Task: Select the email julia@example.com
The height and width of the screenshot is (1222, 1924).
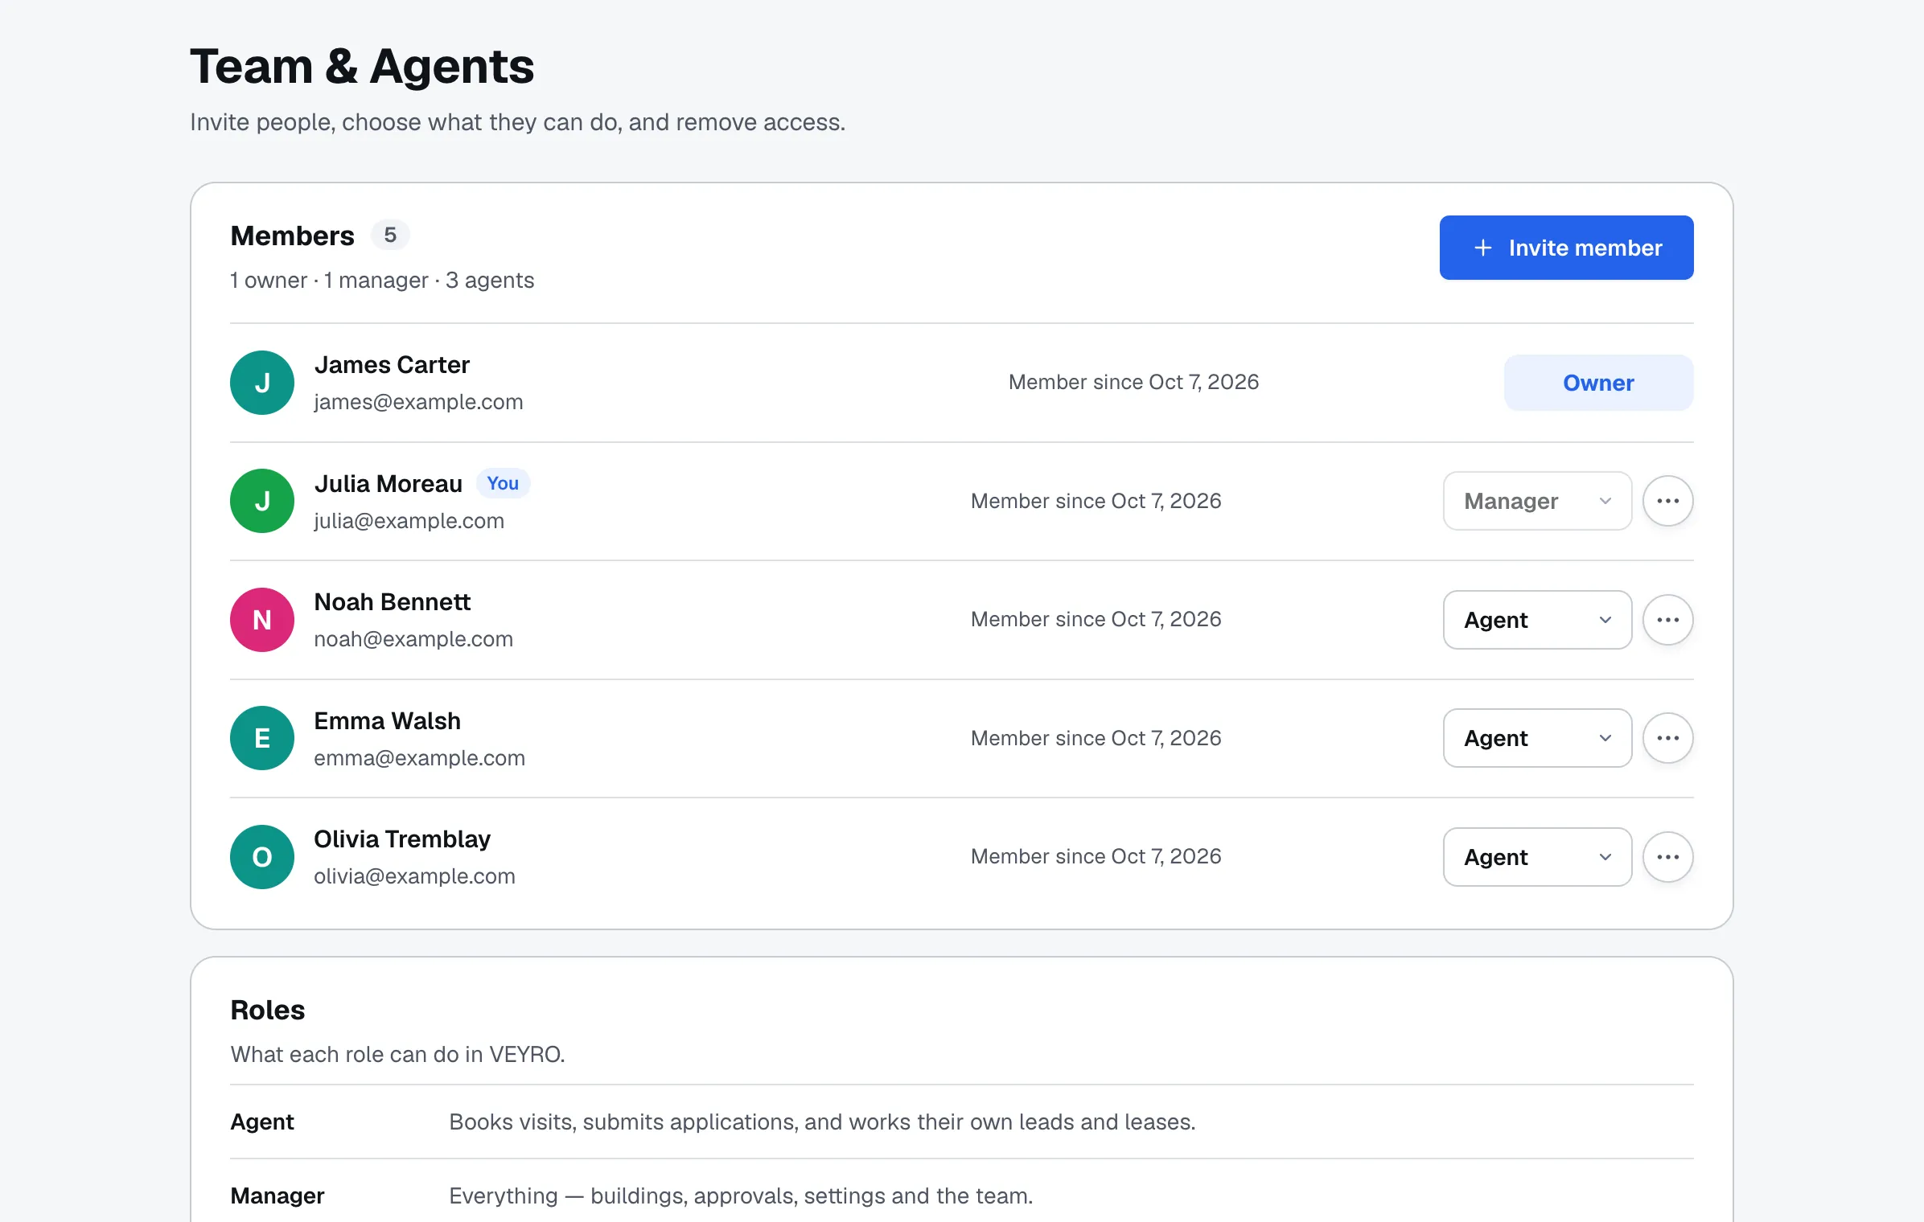Action: [x=409, y=521]
